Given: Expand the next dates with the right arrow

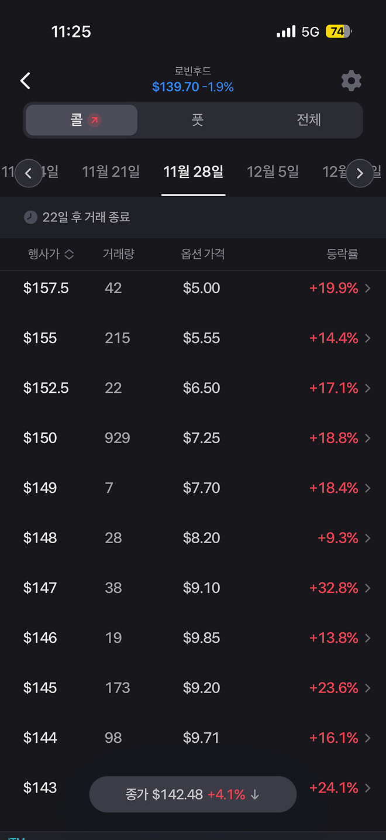Looking at the screenshot, I should pyautogui.click(x=360, y=173).
